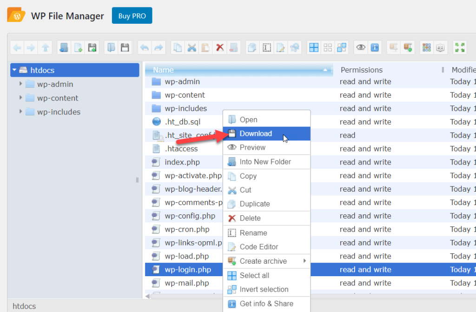
Task: Create a new file via toolbar icon
Action: tap(78, 48)
